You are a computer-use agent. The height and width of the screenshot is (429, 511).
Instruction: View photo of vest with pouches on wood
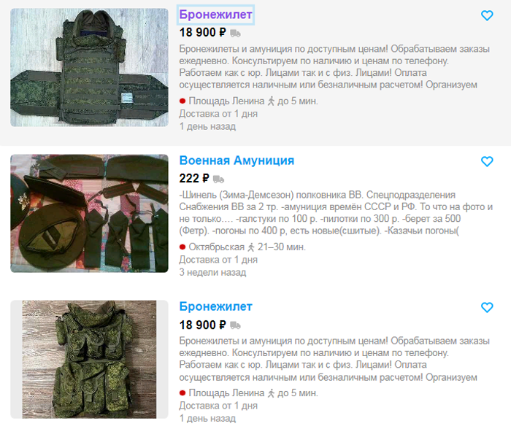click(x=89, y=359)
